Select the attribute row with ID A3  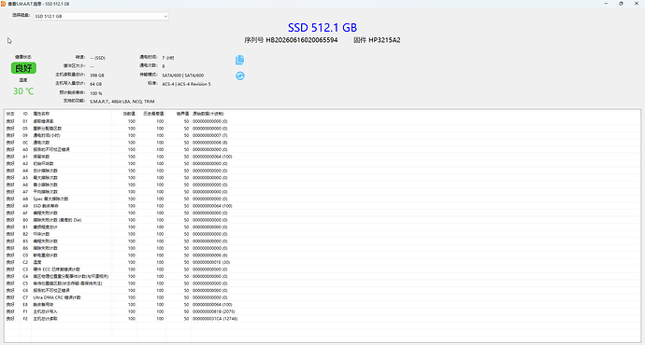(322, 164)
